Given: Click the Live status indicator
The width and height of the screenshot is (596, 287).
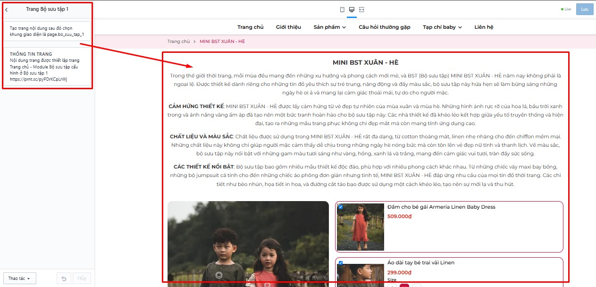Looking at the screenshot, I should point(566,9).
